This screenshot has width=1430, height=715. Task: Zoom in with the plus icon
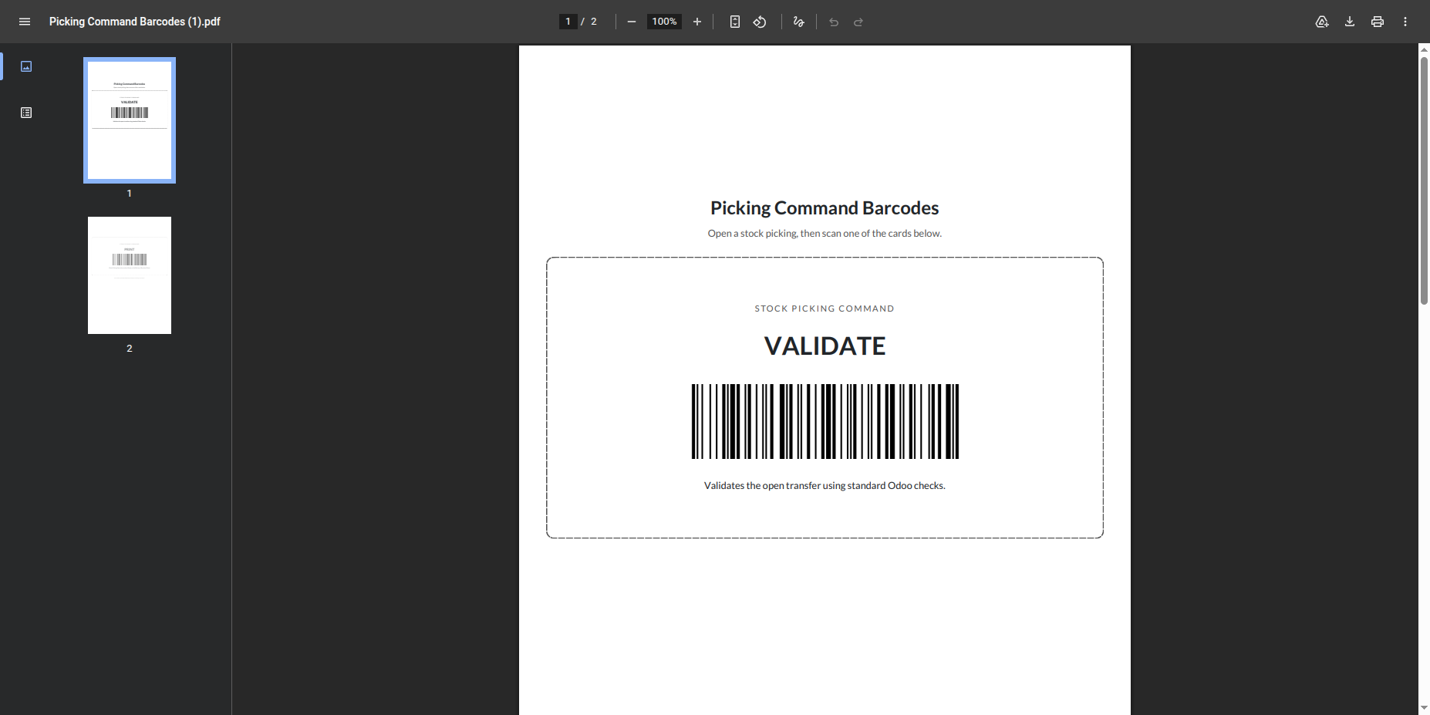click(697, 22)
